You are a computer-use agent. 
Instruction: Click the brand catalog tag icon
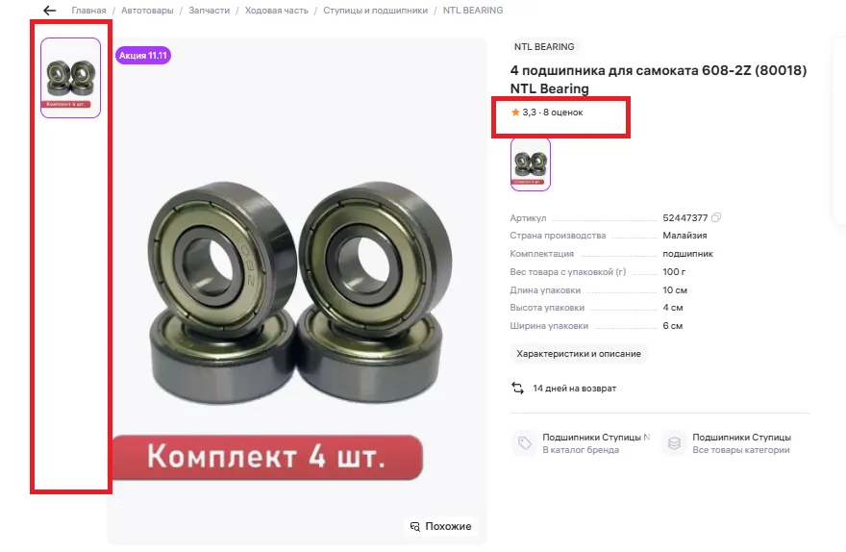pyautogui.click(x=525, y=443)
